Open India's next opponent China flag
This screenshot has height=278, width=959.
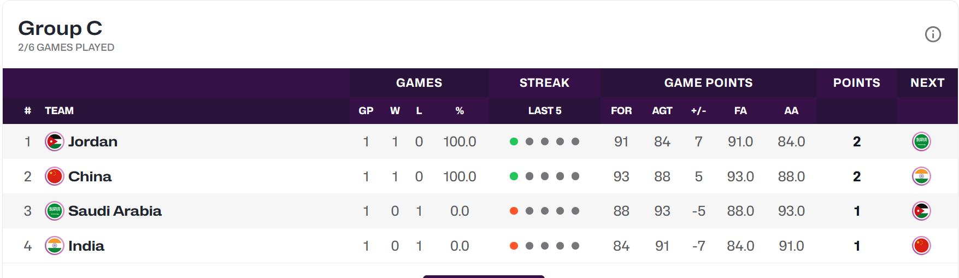tap(921, 246)
